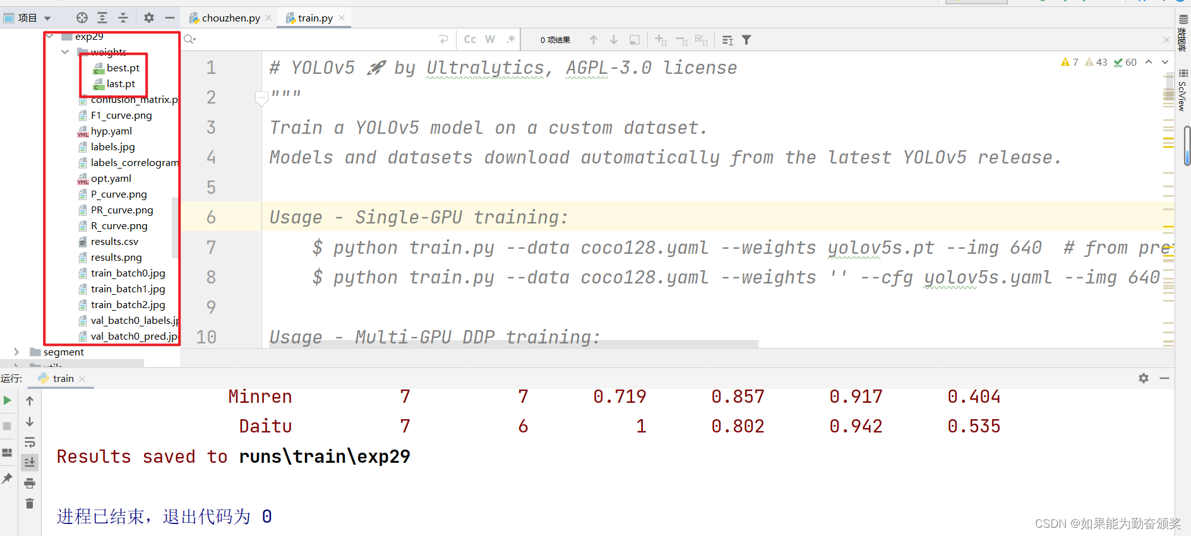Click the find search input field
Screen dimensions: 1191x536
(x=316, y=40)
